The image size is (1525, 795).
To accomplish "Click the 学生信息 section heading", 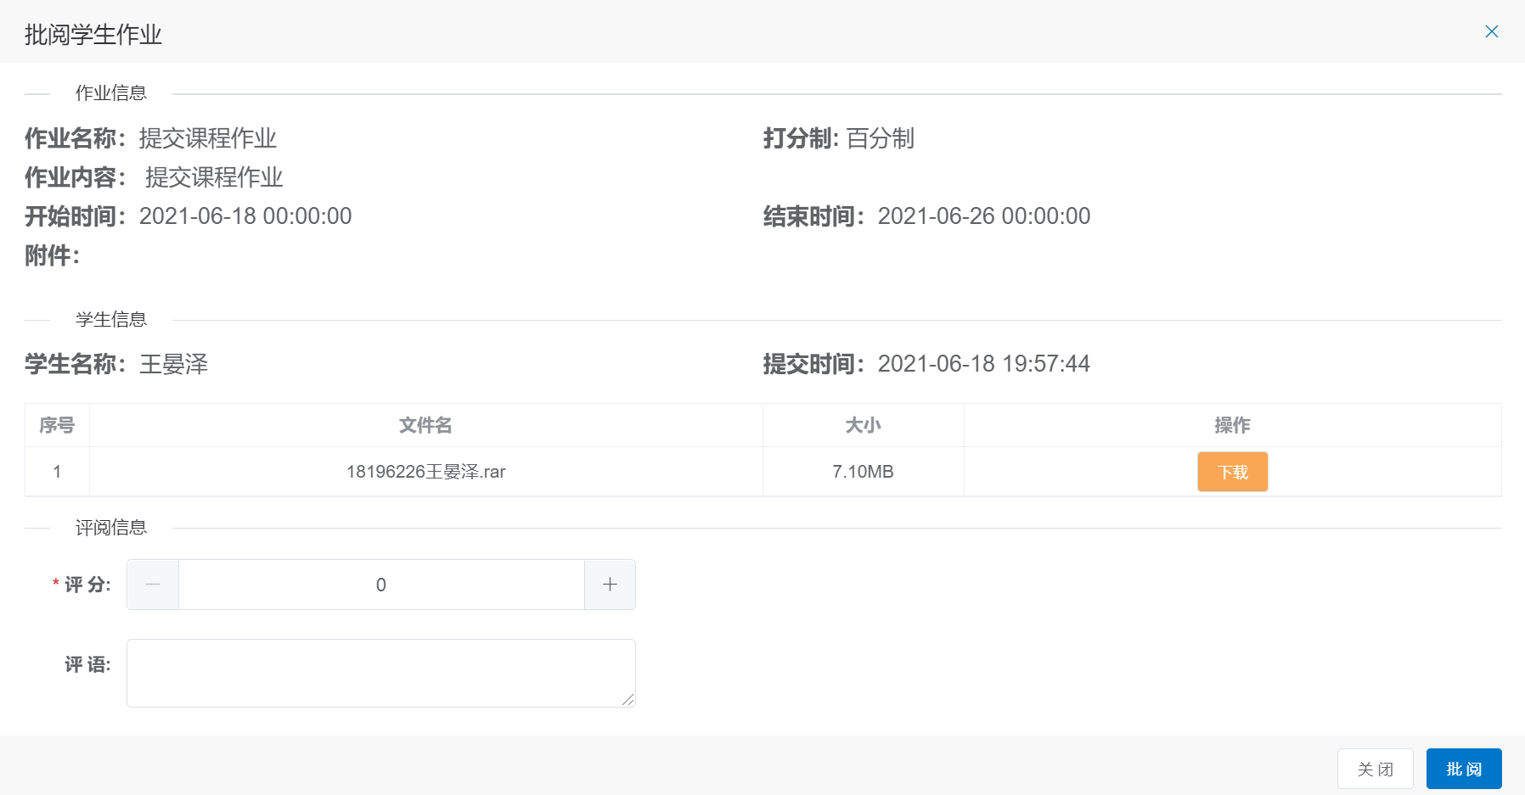I will (111, 320).
